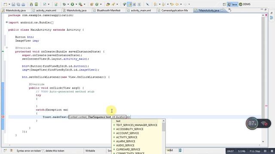The width and height of the screenshot is (275, 154).
Task: Expand the Debug configurations dropdown arrow
Action: pyautogui.click(x=68, y=4)
